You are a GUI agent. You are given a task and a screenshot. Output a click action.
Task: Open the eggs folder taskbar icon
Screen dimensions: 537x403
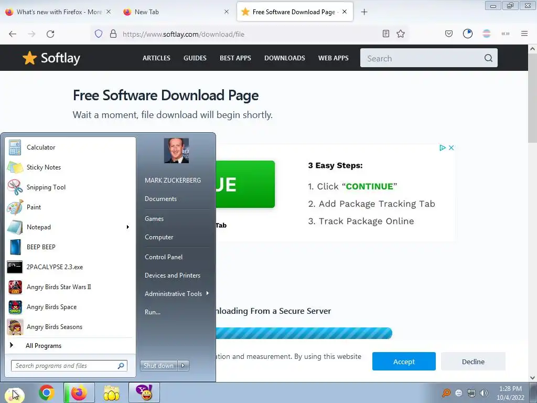pos(112,393)
